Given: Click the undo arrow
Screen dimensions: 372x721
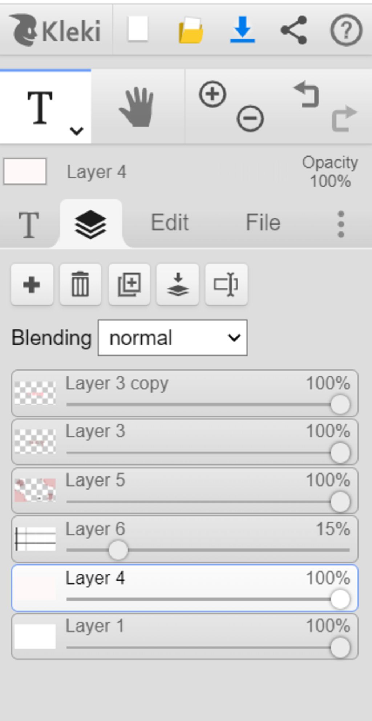Looking at the screenshot, I should pyautogui.click(x=307, y=94).
